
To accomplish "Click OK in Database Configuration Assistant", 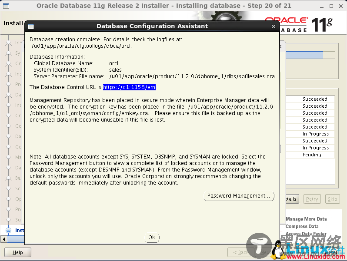I will (152, 238).
